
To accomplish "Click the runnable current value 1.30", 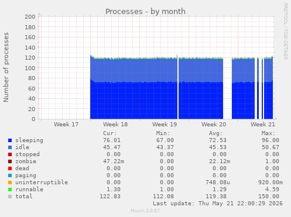I will click(114, 190).
